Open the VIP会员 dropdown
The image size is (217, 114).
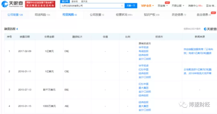click(x=147, y=6)
